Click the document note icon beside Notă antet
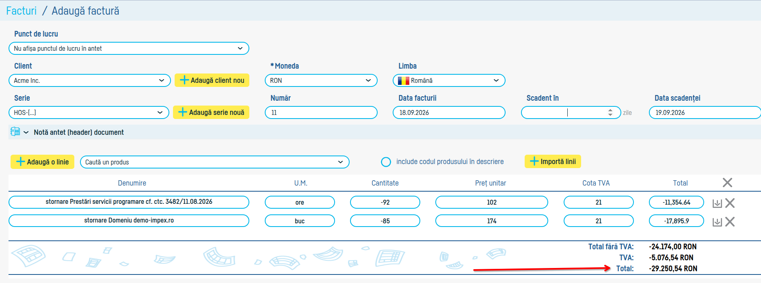Screen dimensions: 761x283 [15, 132]
